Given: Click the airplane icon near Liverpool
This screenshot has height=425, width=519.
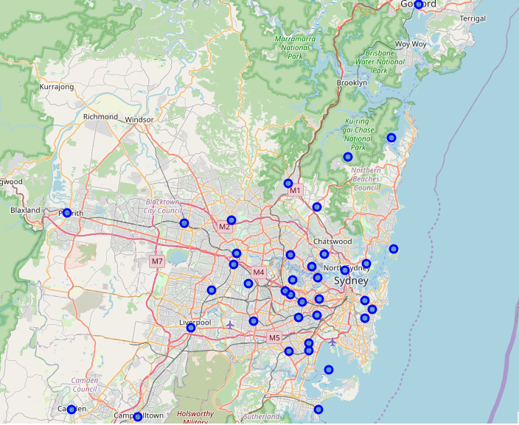Looking at the screenshot, I should click(230, 325).
